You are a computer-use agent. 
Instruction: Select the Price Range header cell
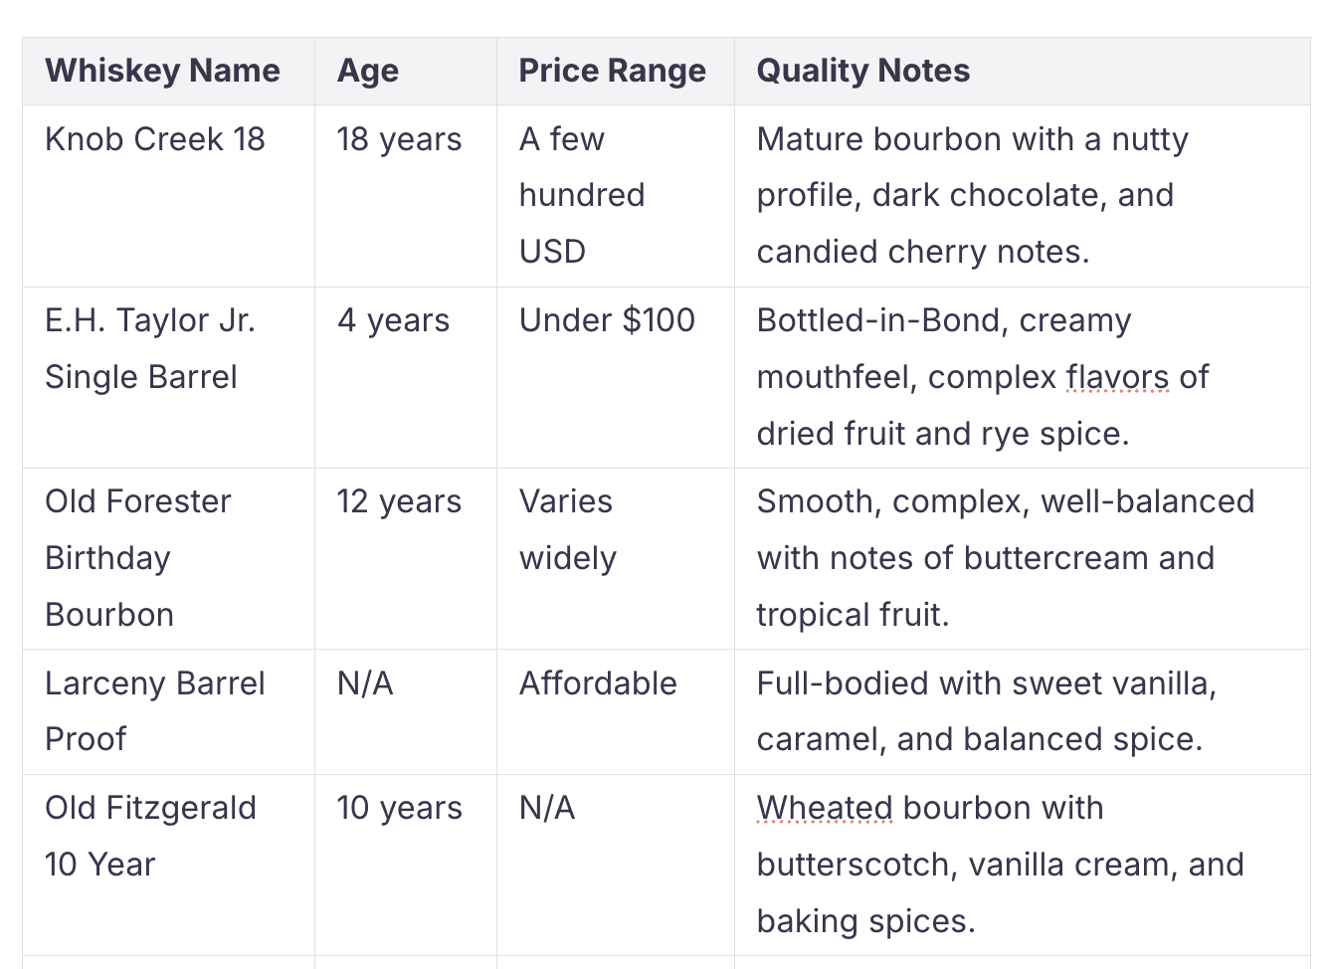(612, 72)
